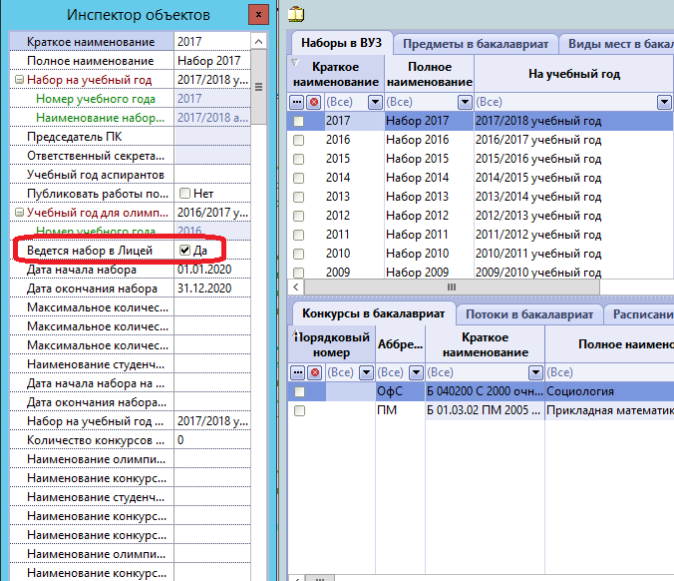Open Полное наименование filter dropdown in upper grid
The image size is (674, 581).
pyautogui.click(x=465, y=103)
